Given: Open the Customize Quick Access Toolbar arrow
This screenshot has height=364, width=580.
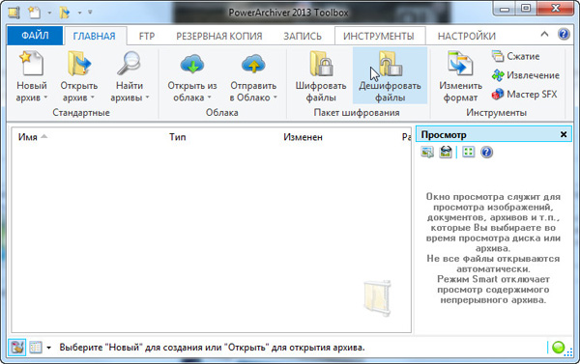Looking at the screenshot, I should point(90,13).
